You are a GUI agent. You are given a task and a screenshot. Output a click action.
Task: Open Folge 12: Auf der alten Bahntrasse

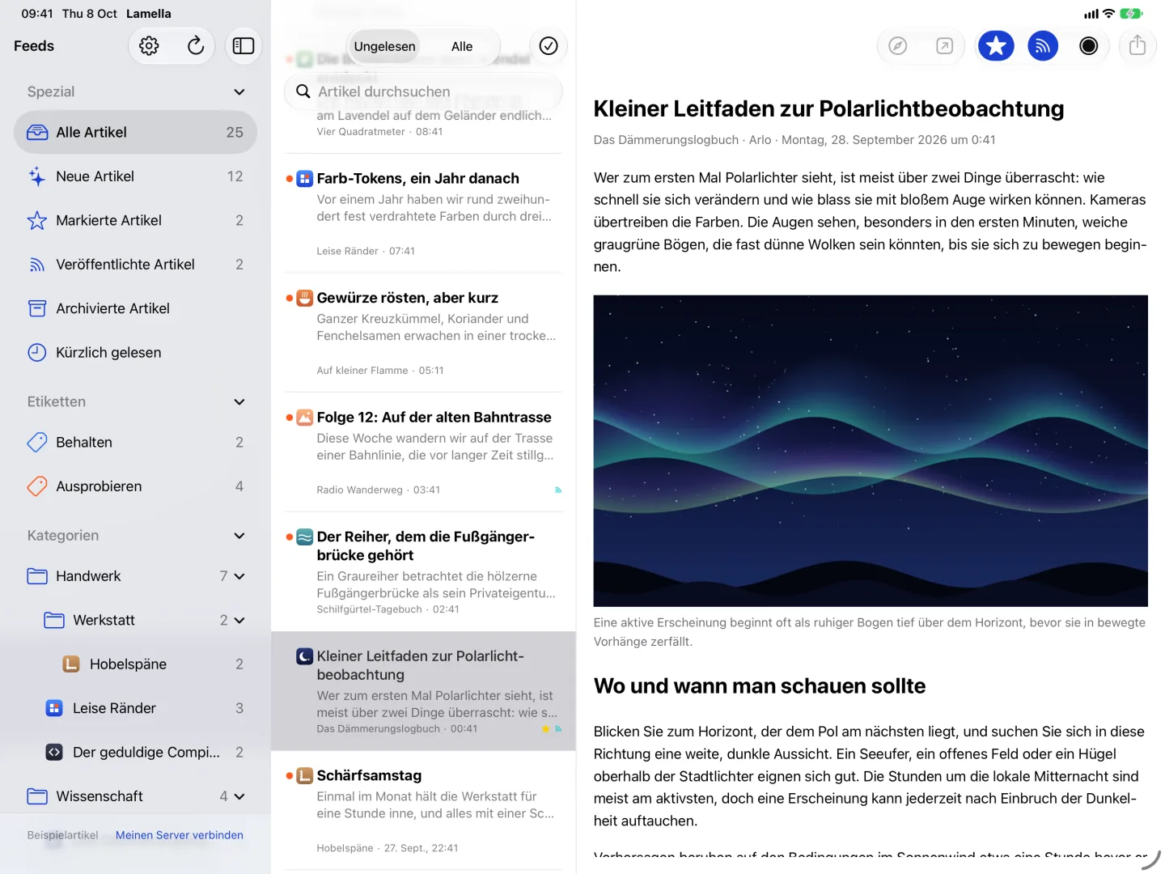pyautogui.click(x=423, y=452)
